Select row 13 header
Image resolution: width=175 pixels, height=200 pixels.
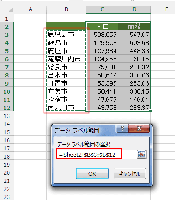tap(7, 116)
